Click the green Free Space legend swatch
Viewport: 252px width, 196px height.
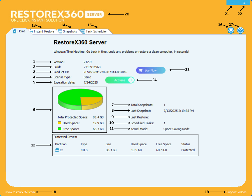coord(59,129)
